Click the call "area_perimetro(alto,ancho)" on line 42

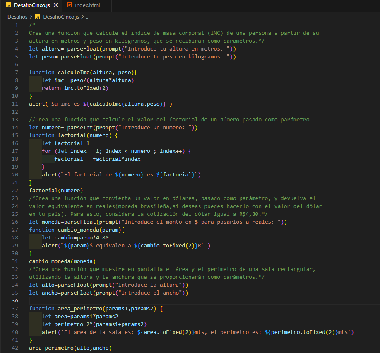point(70,348)
